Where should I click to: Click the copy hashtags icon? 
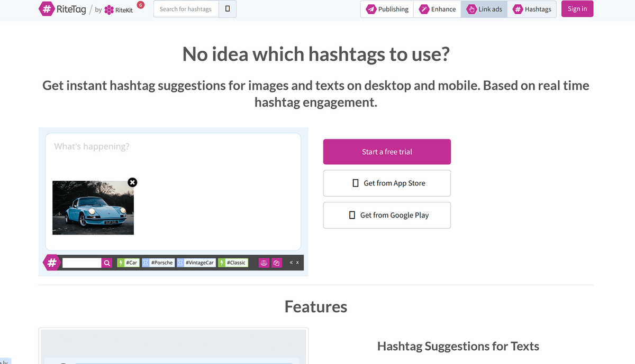(276, 263)
